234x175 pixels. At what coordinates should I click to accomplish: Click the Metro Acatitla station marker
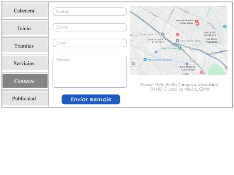[x=162, y=34]
